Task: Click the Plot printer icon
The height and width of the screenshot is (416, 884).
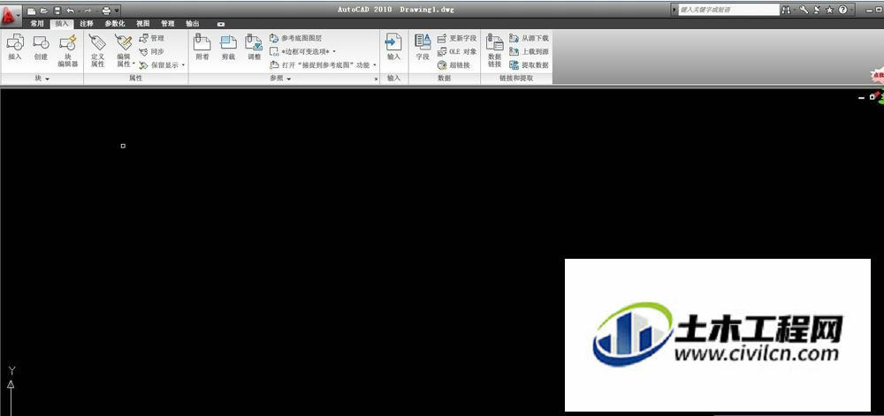Action: pyautogui.click(x=106, y=11)
